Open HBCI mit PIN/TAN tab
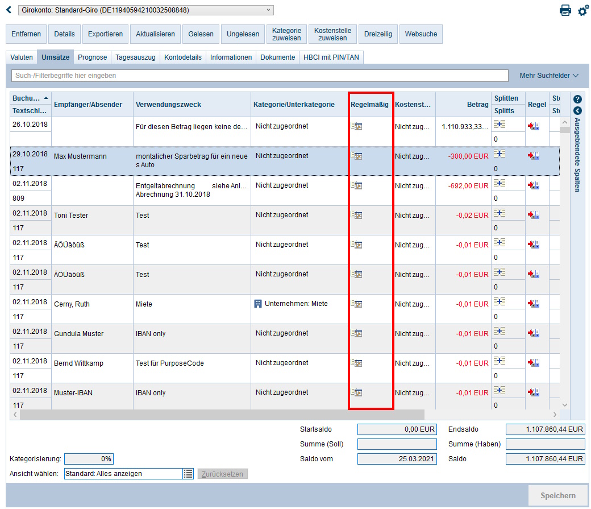 (x=331, y=57)
